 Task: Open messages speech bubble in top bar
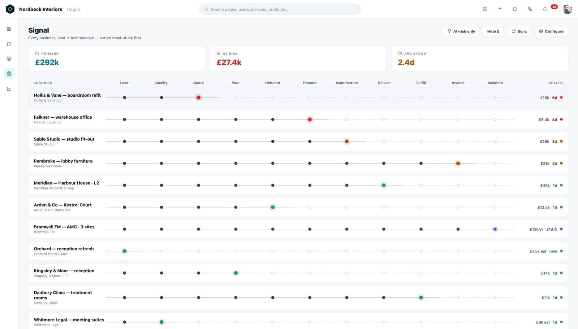coord(515,9)
